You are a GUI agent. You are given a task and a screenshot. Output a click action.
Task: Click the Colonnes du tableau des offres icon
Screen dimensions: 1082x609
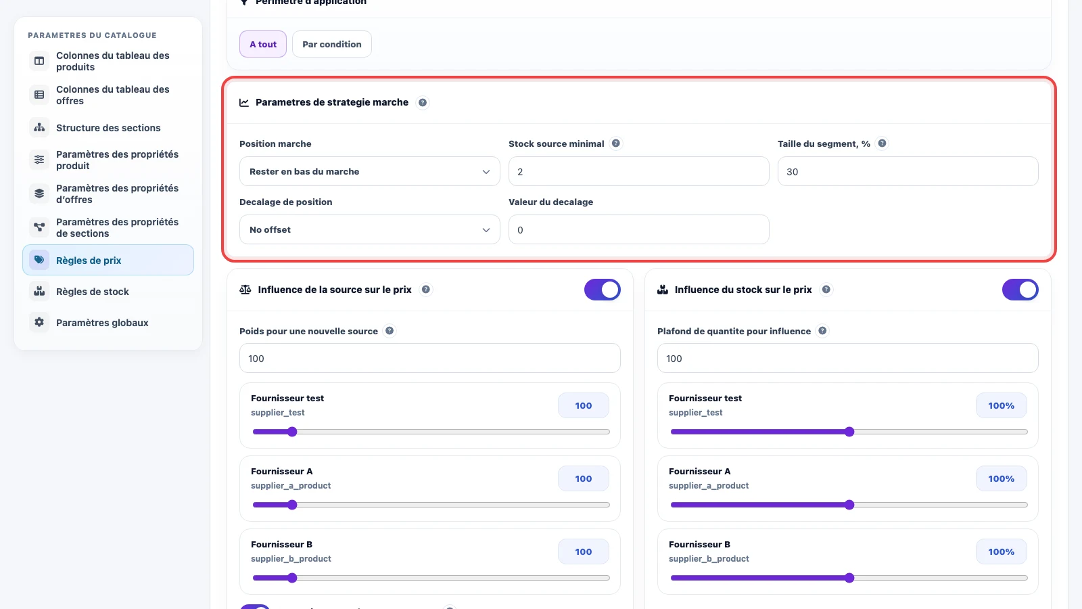tap(39, 95)
